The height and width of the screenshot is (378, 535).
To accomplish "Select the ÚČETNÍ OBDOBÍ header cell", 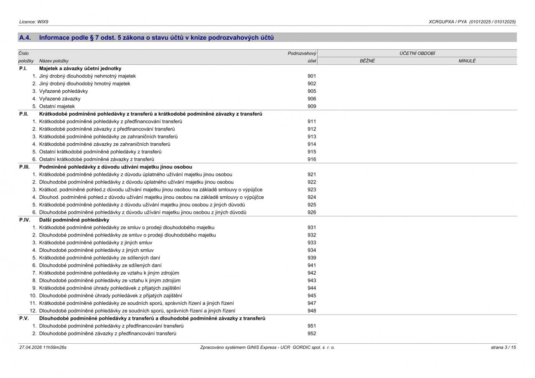I will [418, 53].
